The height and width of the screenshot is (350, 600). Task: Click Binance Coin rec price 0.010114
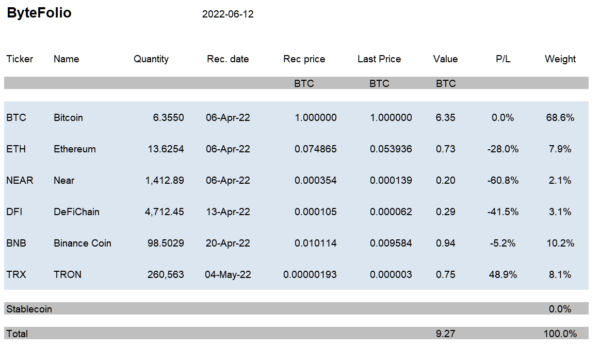click(x=315, y=243)
